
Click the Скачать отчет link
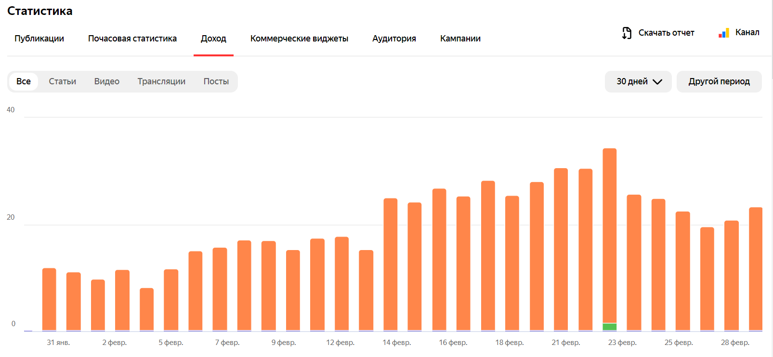click(667, 33)
